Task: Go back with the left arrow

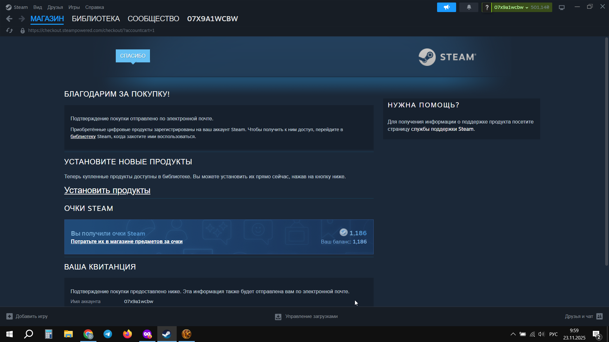Action: pyautogui.click(x=9, y=19)
